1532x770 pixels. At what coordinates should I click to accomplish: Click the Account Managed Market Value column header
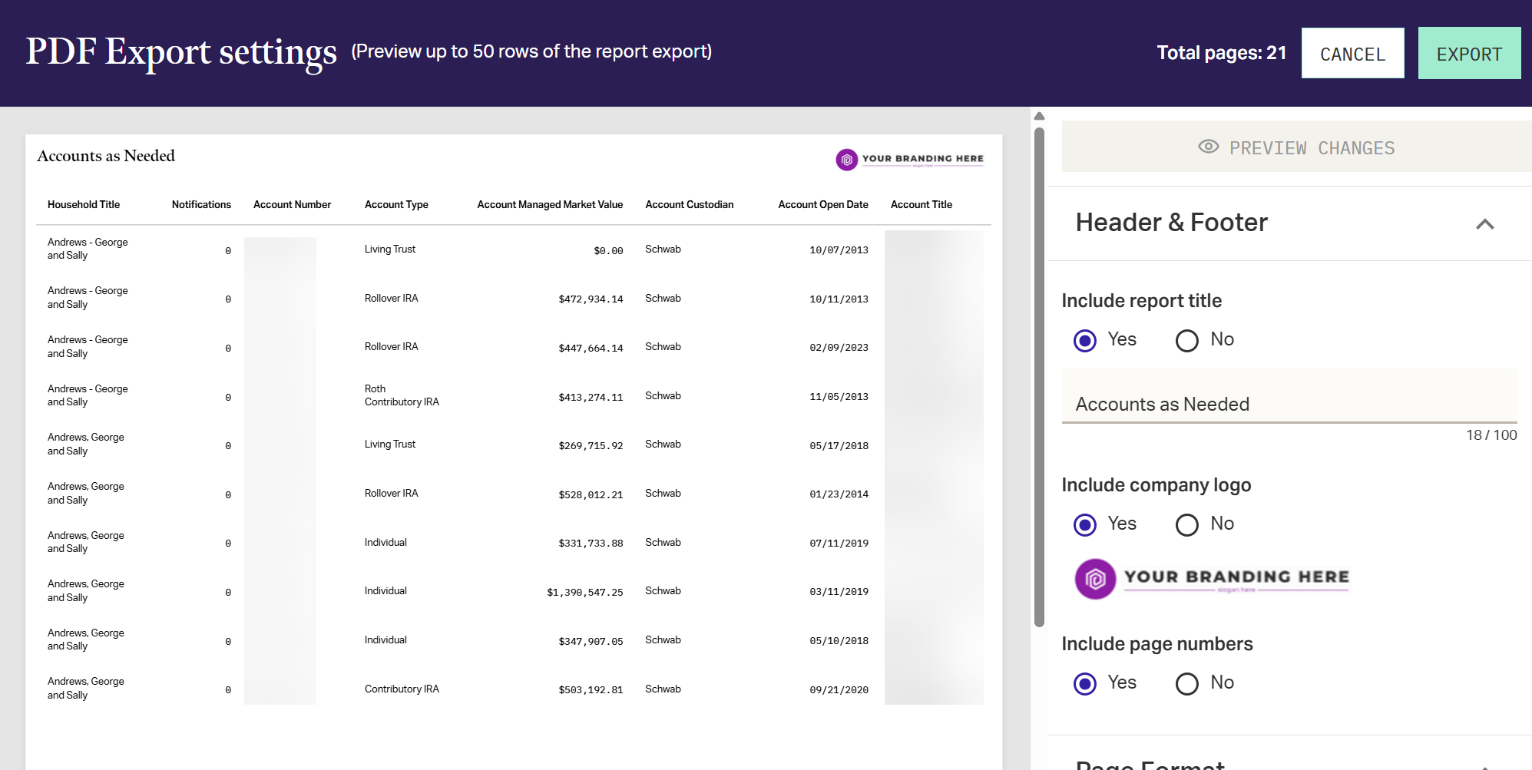click(x=549, y=205)
